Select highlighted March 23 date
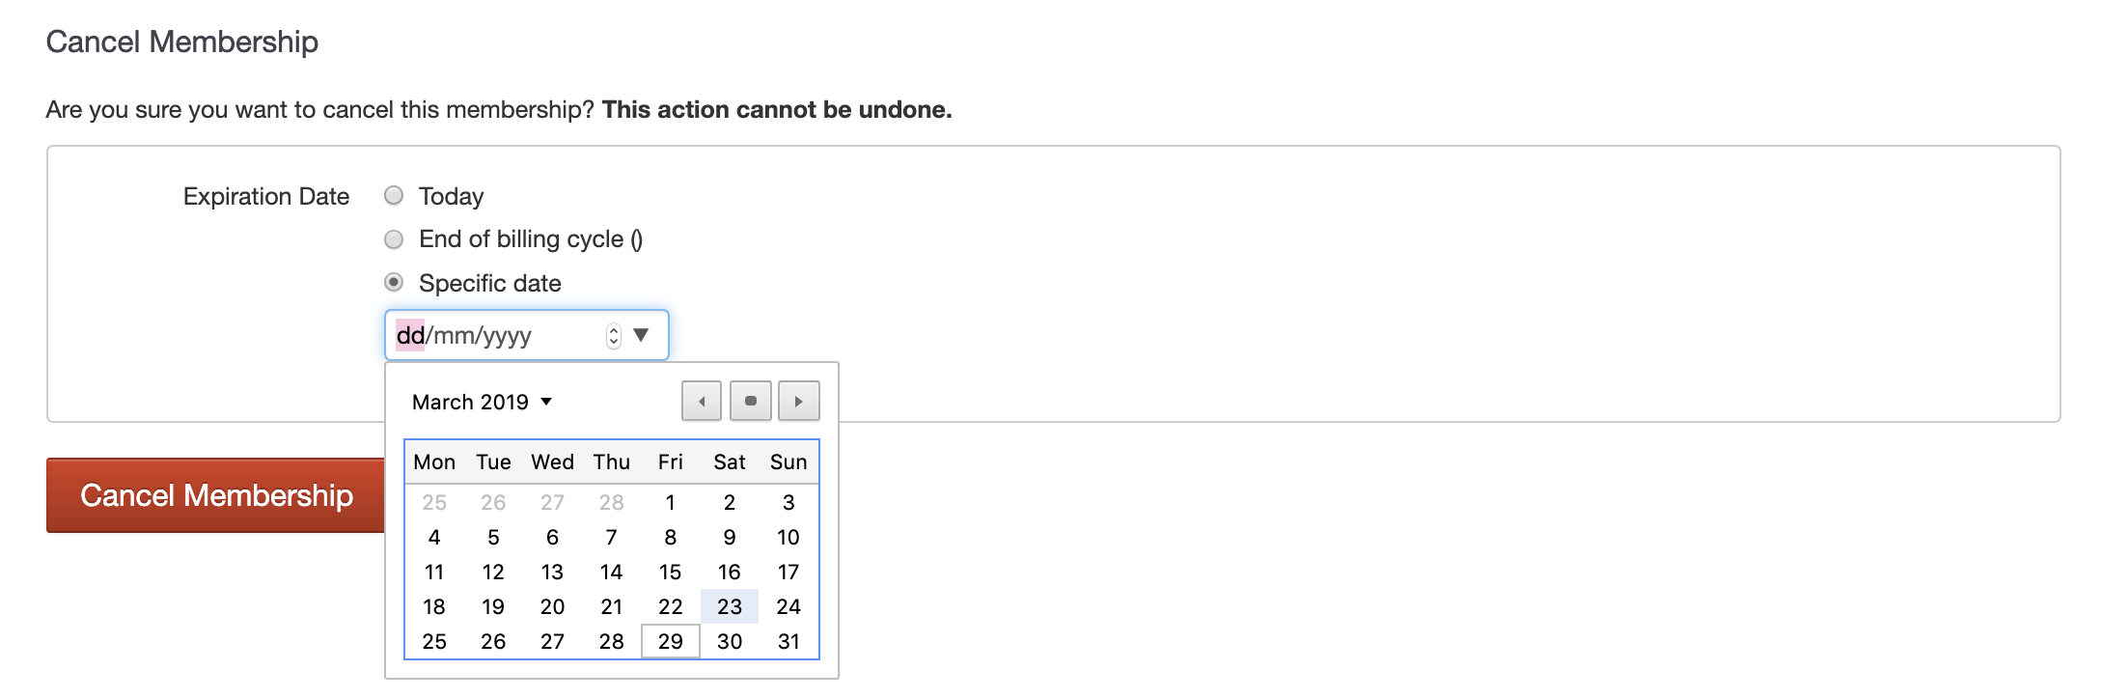This screenshot has height=699, width=2102. coord(730,607)
